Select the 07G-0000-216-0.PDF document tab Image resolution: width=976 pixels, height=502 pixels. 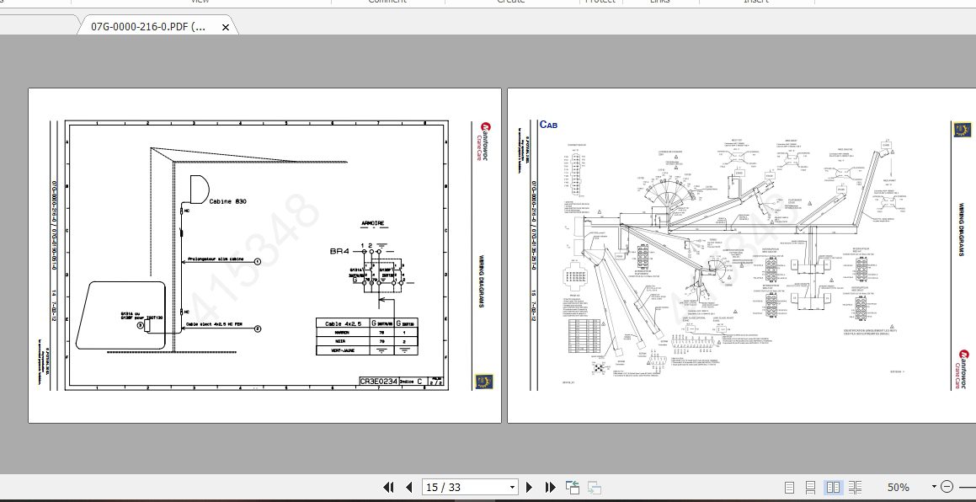[147, 26]
